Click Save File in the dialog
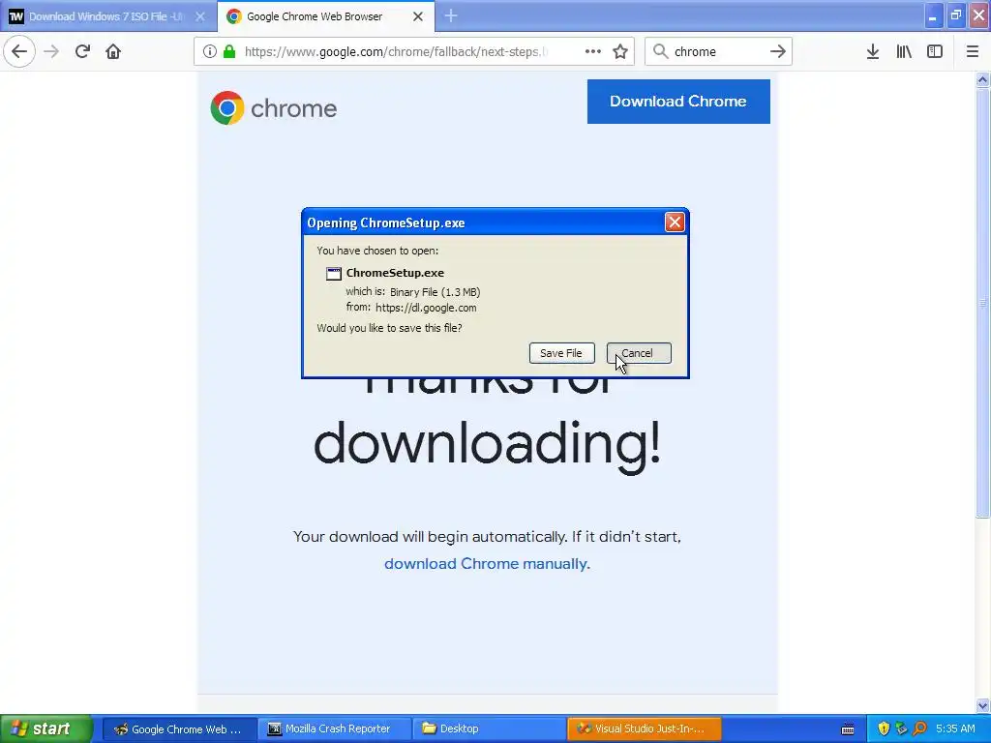 point(561,353)
